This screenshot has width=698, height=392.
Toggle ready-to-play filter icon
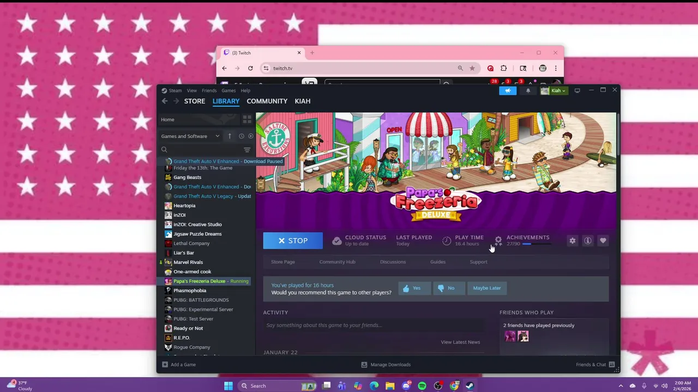coord(250,136)
